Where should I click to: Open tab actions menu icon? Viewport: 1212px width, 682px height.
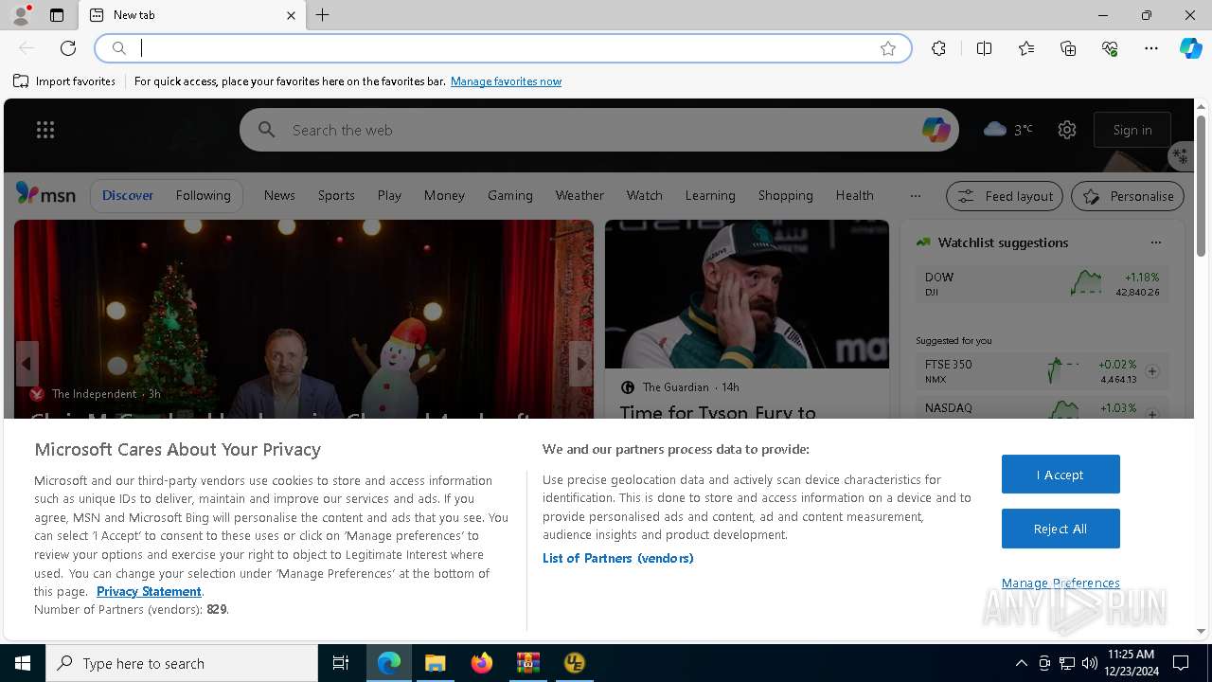(x=57, y=15)
